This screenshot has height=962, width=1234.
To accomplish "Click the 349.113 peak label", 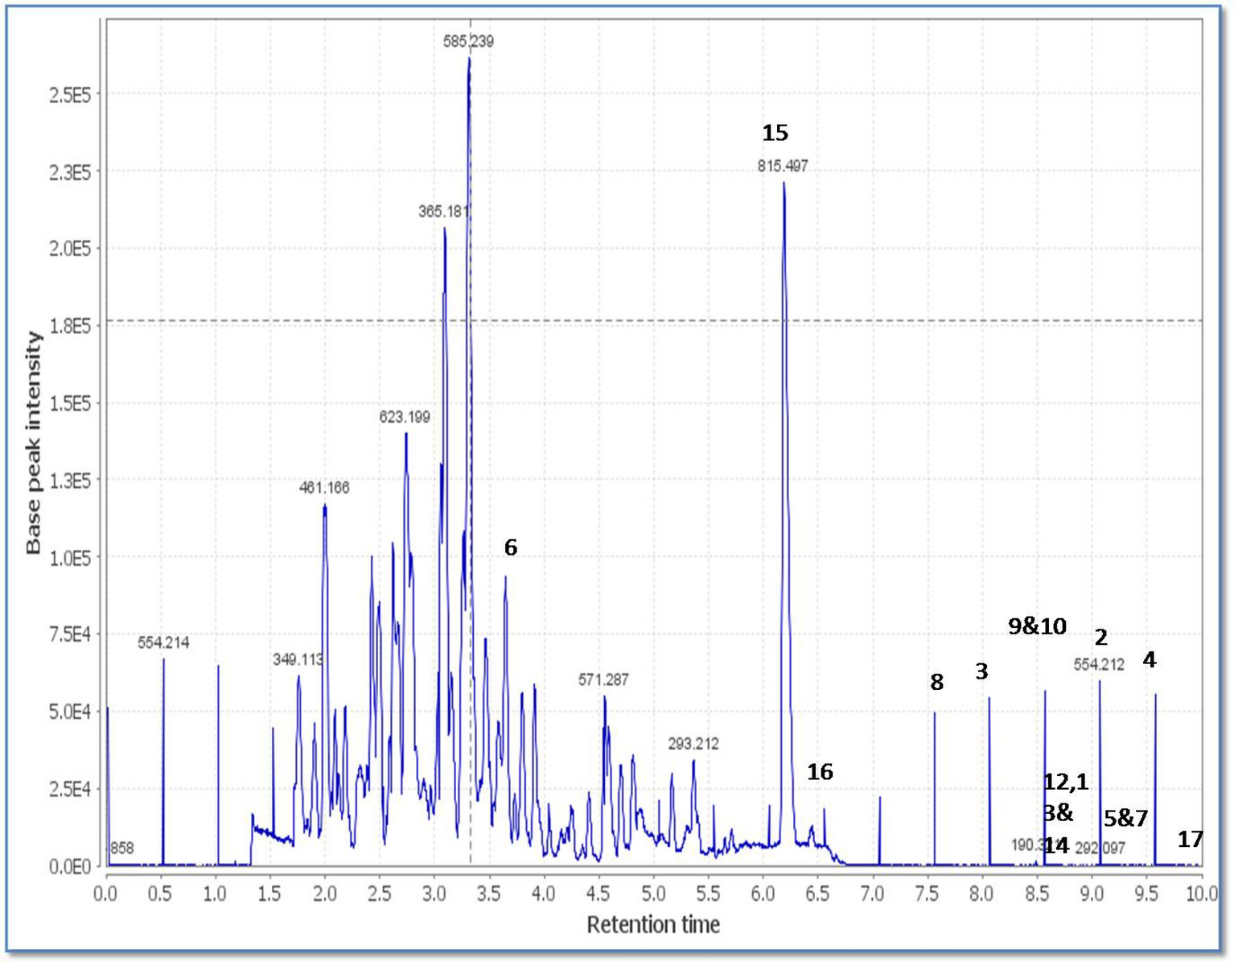I will 298,660.
